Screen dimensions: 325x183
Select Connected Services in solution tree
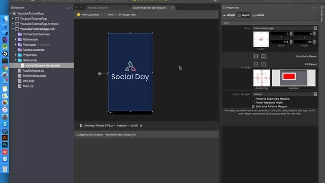pos(36,34)
